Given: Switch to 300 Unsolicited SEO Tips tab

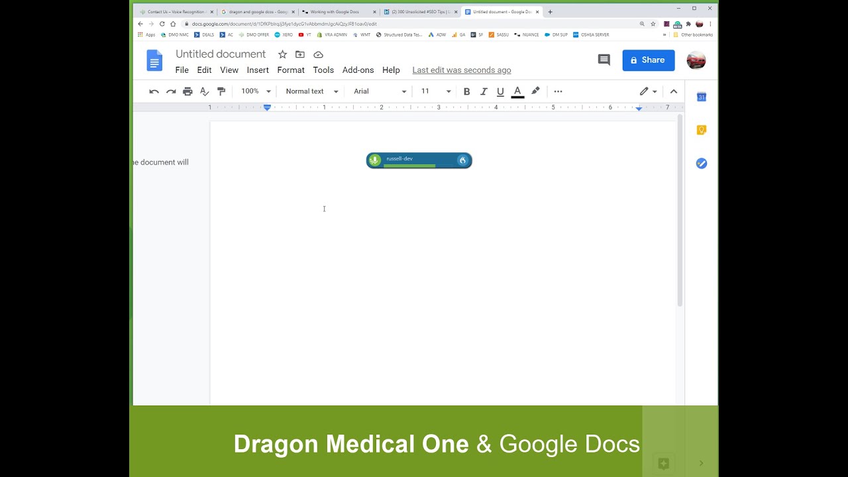Looking at the screenshot, I should pos(420,12).
